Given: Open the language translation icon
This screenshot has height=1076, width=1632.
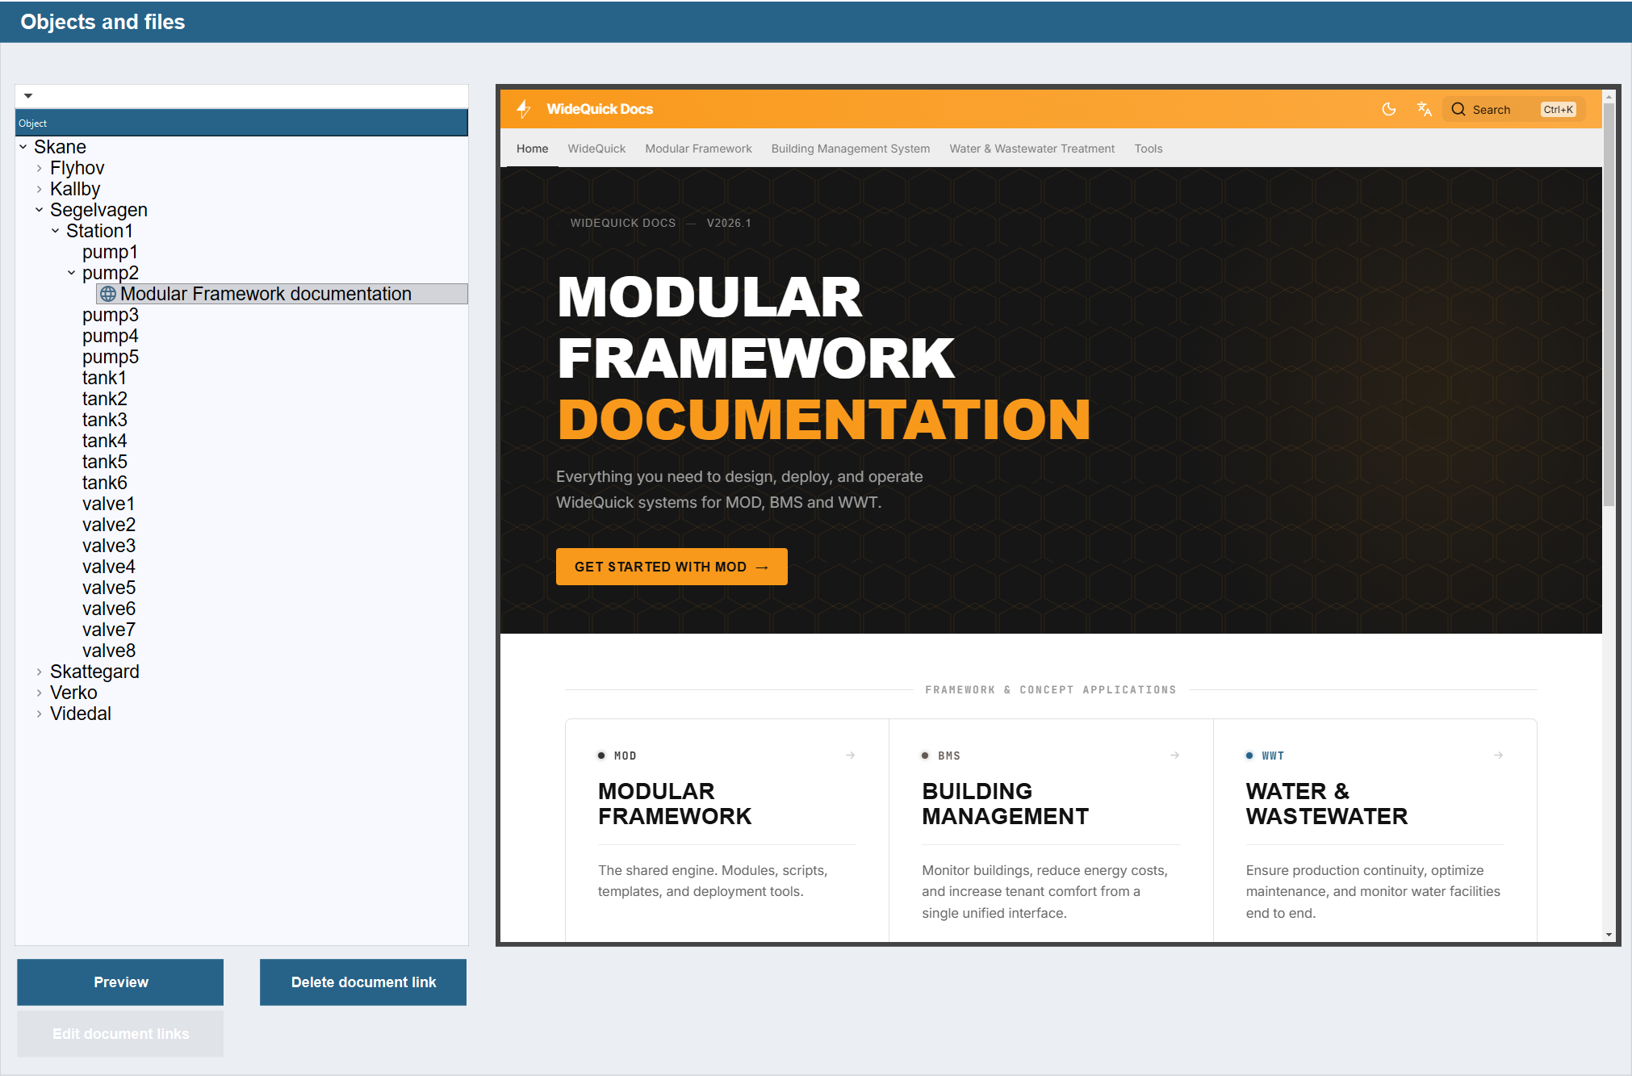Looking at the screenshot, I should pos(1425,109).
